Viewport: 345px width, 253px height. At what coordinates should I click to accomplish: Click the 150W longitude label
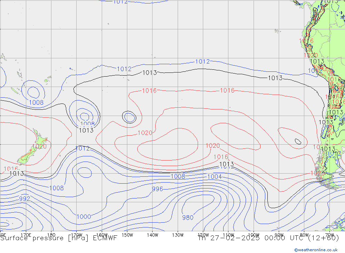(127, 235)
